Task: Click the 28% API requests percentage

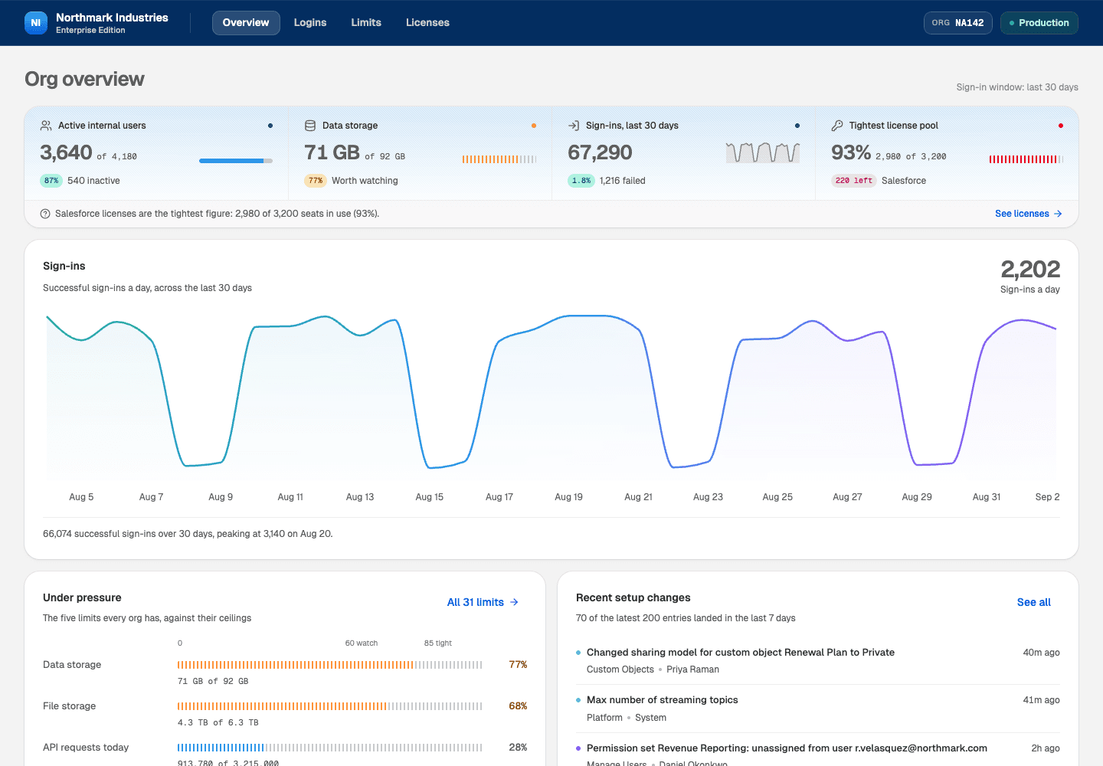Action: [x=518, y=748]
